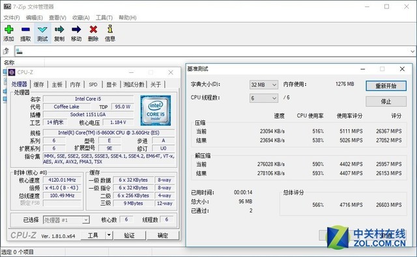The image size is (417, 257).
Task: Switch to the CPU-Z 缓存 tab
Action: click(x=39, y=85)
